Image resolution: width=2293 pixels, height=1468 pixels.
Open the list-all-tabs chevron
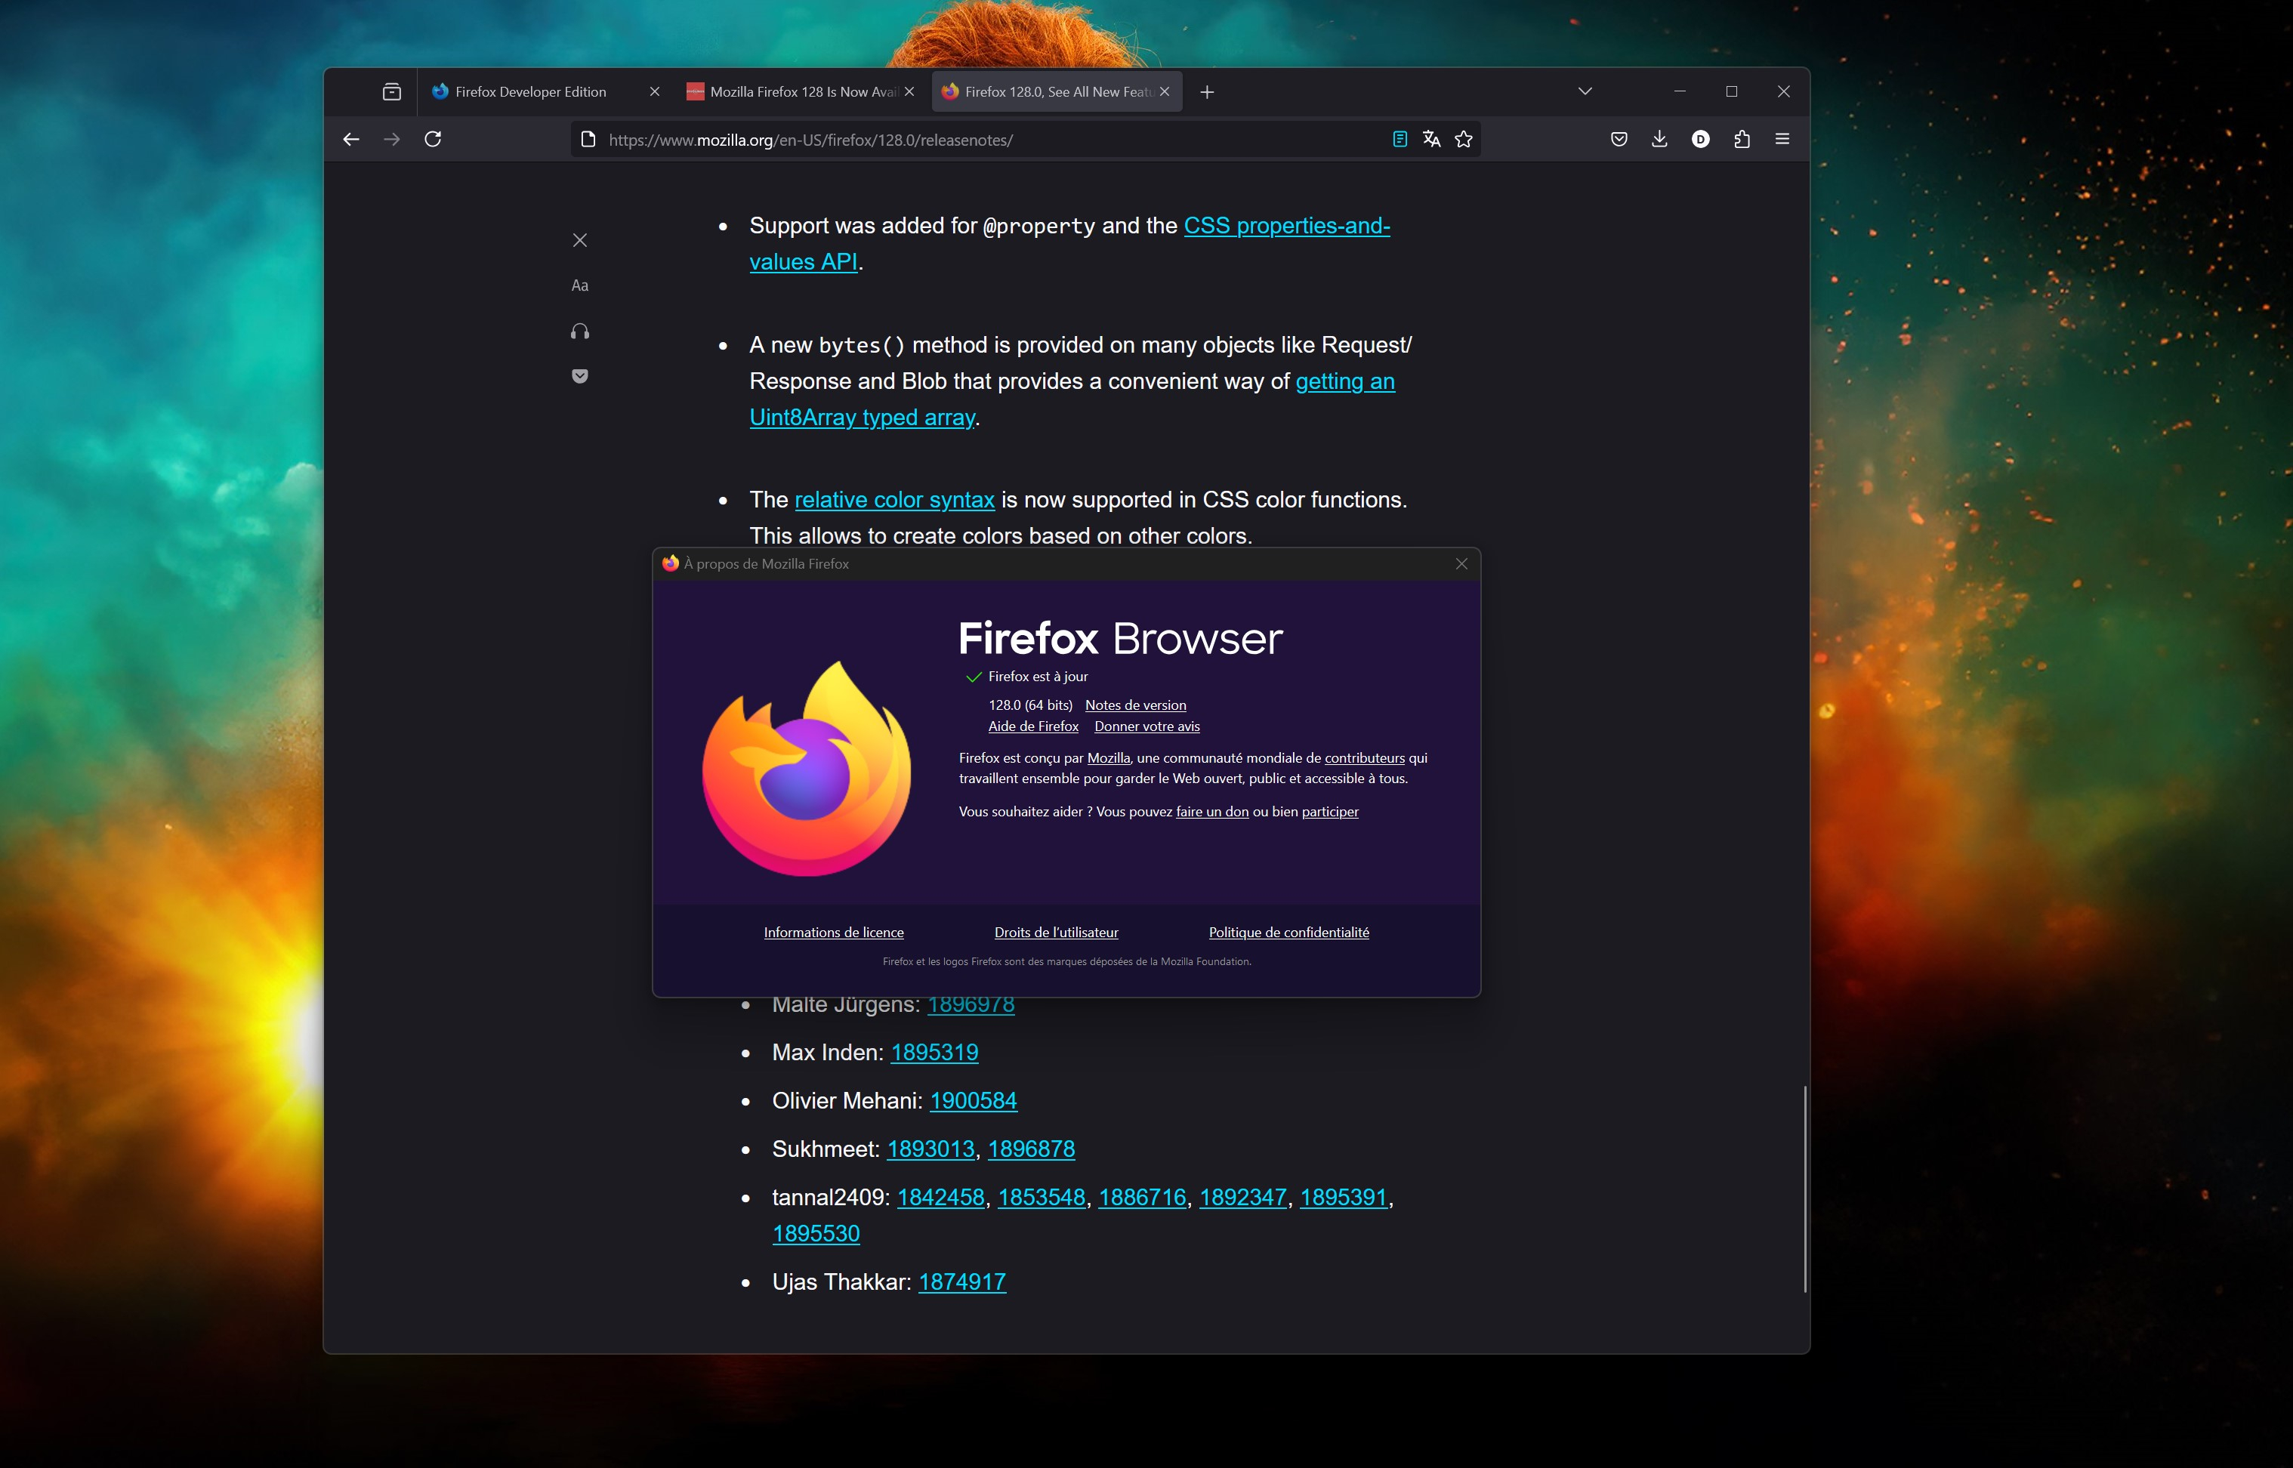(1585, 91)
